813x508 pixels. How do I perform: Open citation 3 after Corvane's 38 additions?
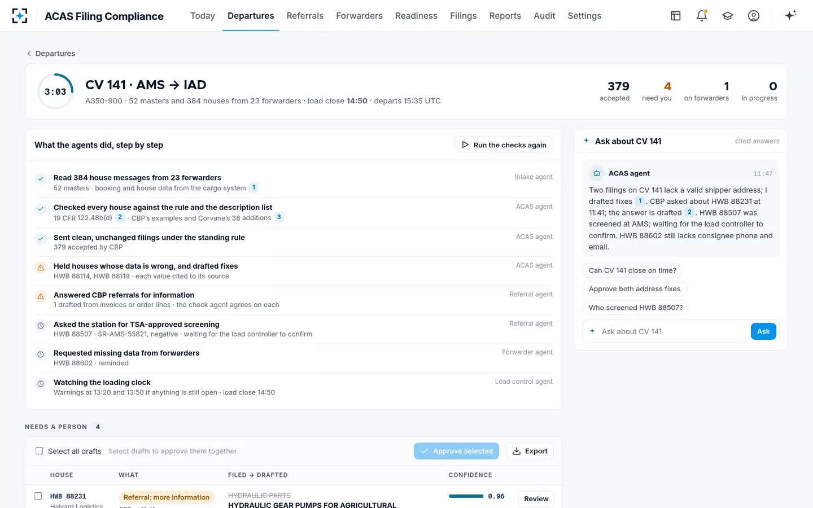279,217
